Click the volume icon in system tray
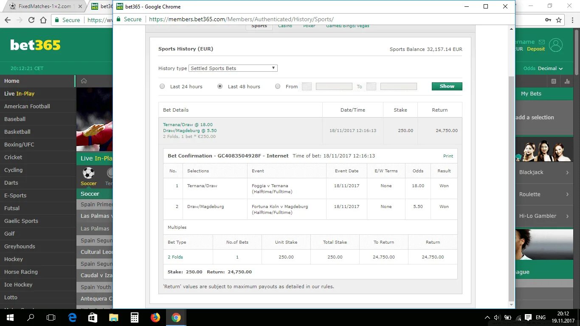580x326 pixels. pyautogui.click(x=497, y=318)
